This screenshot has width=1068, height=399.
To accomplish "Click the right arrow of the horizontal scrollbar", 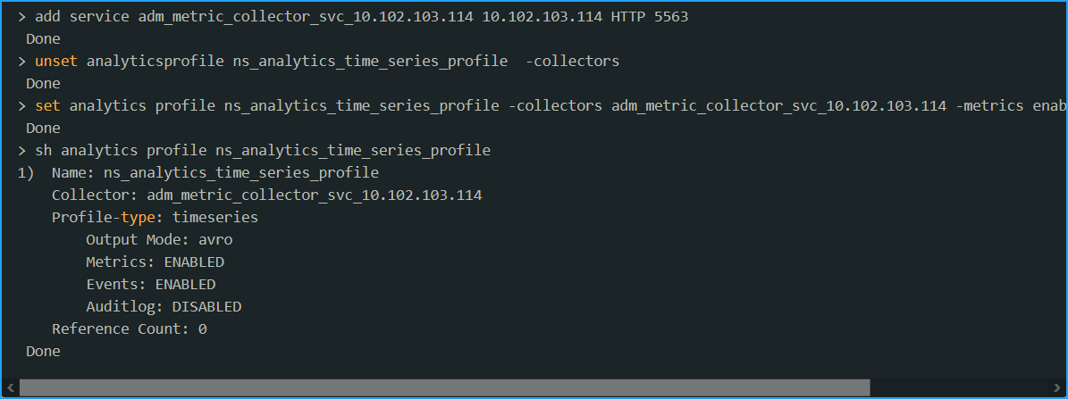I will [1056, 387].
